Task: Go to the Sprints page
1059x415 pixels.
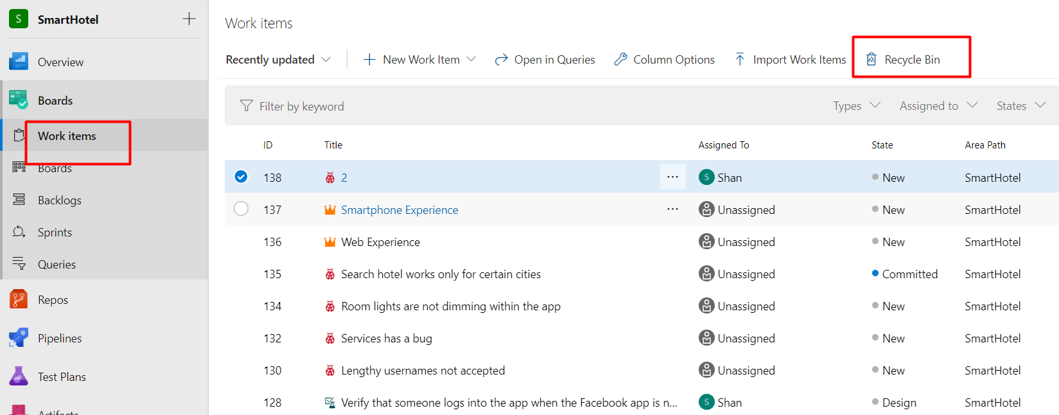Action: click(55, 233)
